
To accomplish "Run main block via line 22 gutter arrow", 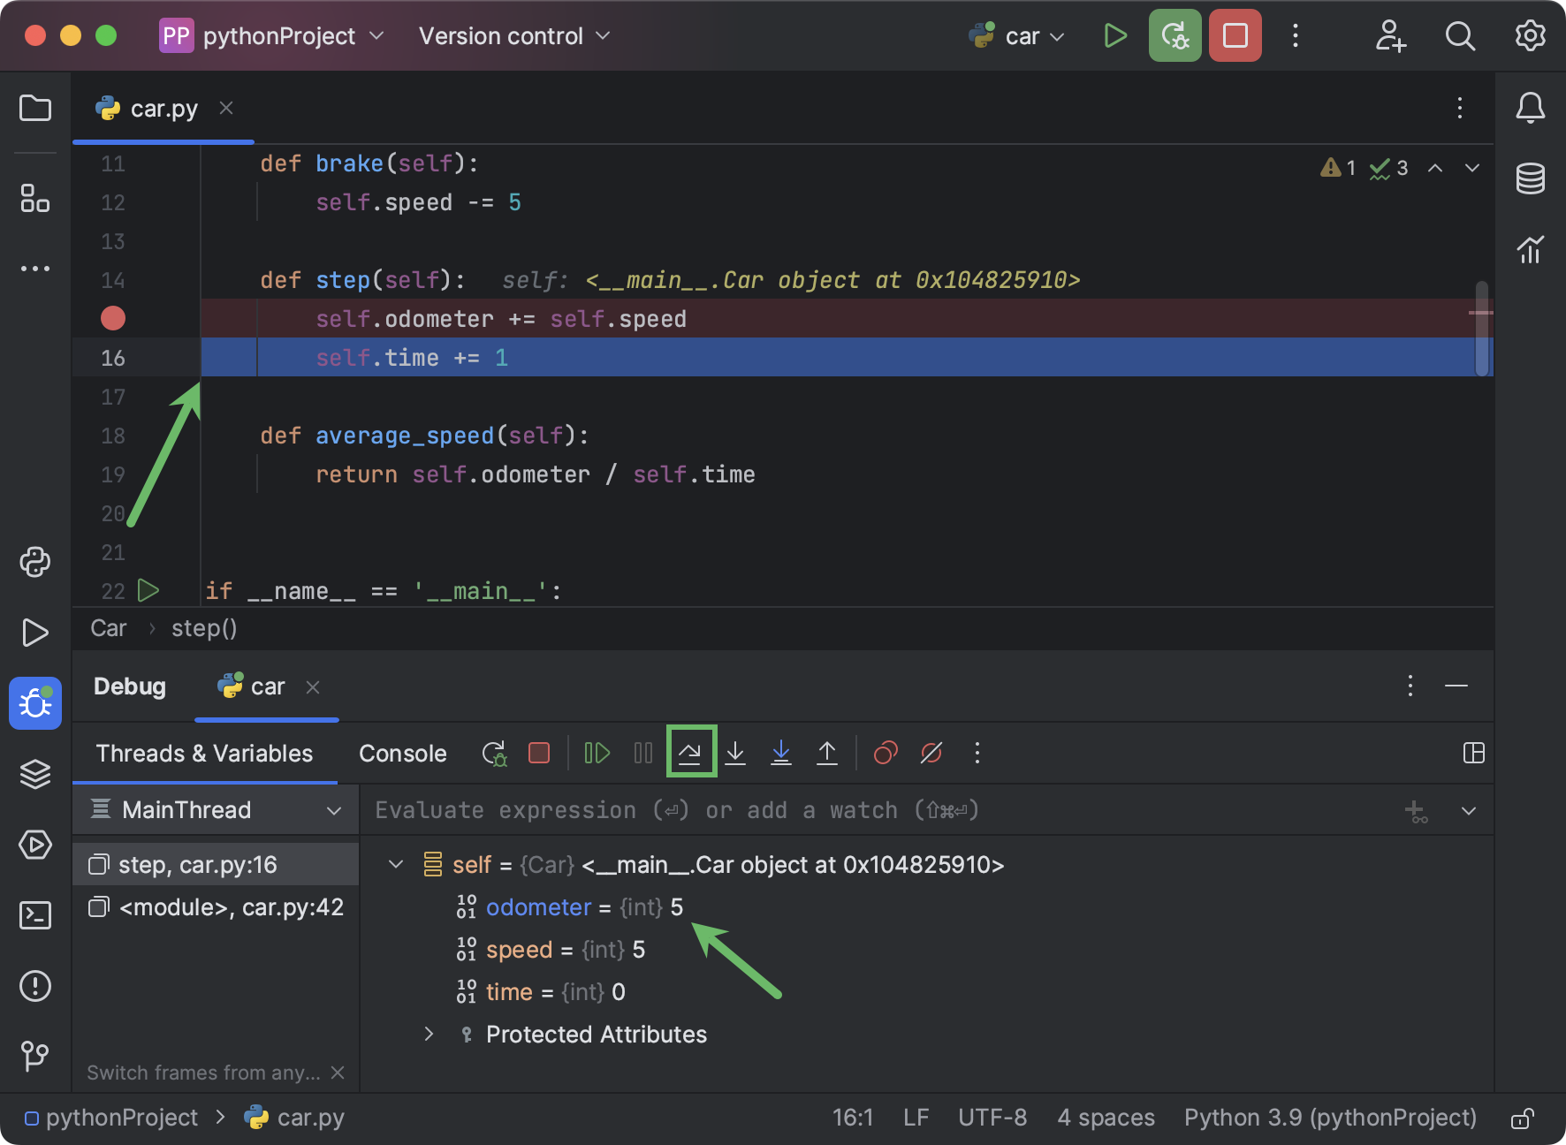I will (x=148, y=590).
